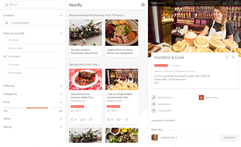Share Konditor & Cook via share icon

click(233, 57)
